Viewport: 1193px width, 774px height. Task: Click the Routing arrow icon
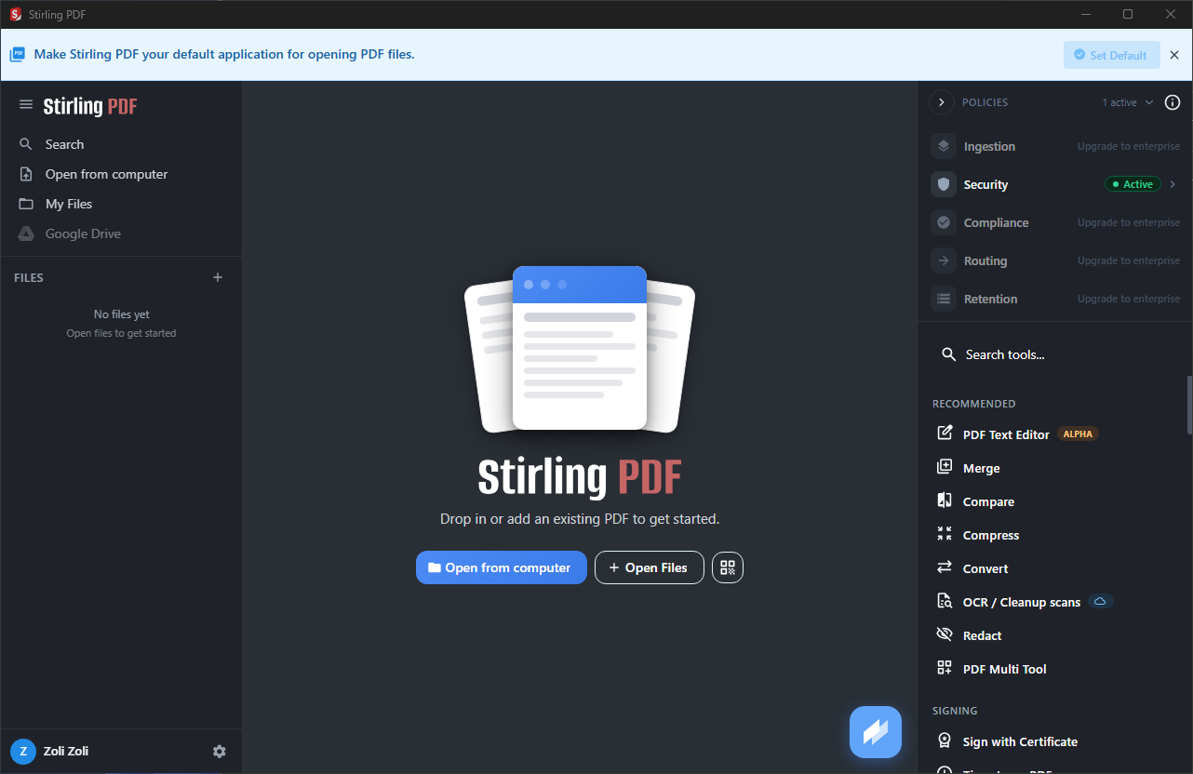944,260
